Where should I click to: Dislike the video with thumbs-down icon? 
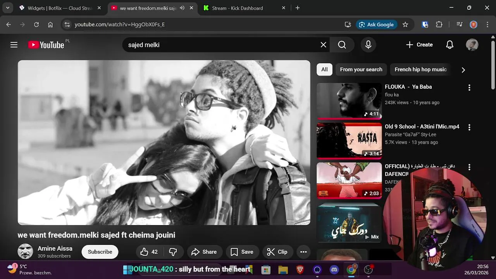point(173,252)
